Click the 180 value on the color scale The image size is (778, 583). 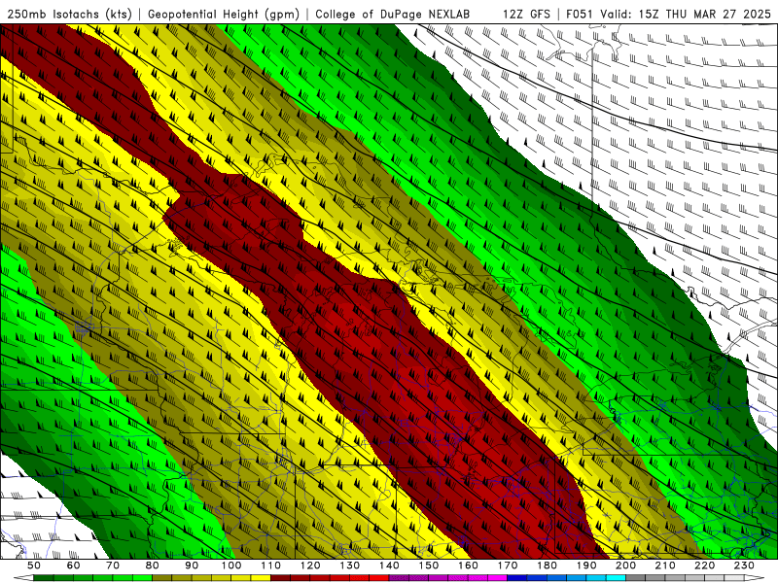coord(547,566)
